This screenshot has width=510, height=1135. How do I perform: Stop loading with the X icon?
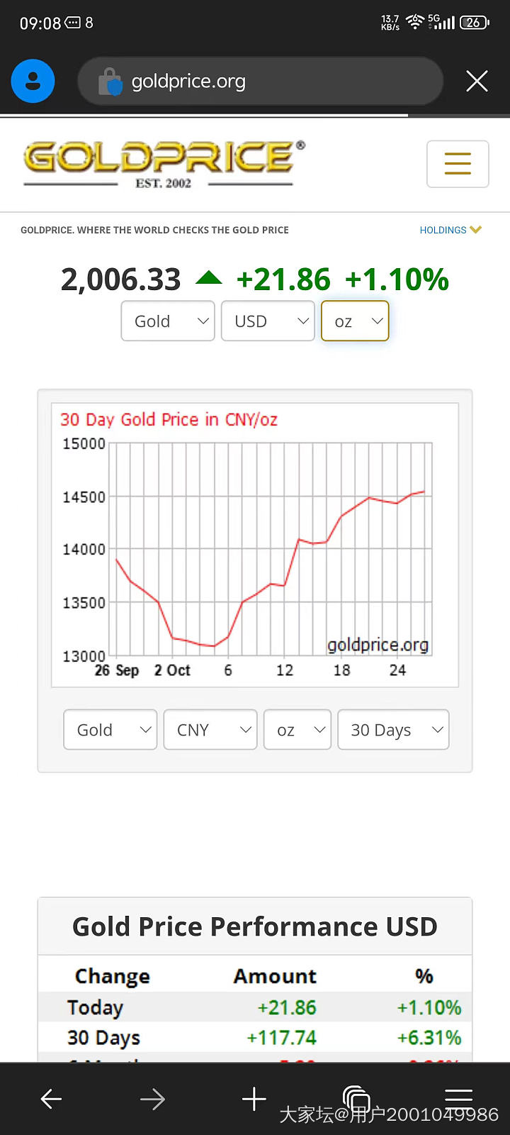tap(477, 81)
